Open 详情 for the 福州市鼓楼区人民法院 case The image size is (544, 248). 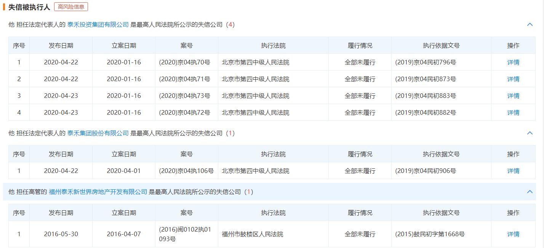pyautogui.click(x=513, y=234)
